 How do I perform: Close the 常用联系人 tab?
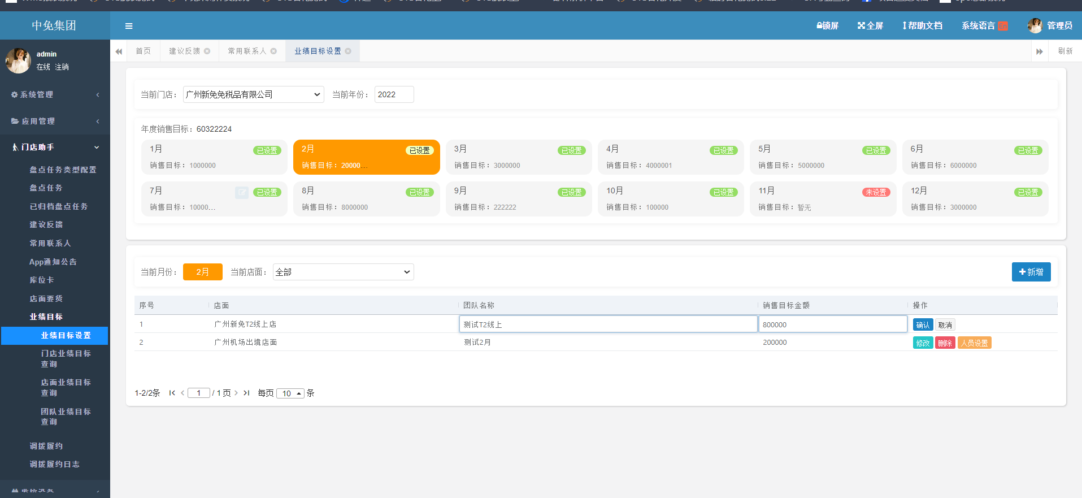[x=273, y=51]
